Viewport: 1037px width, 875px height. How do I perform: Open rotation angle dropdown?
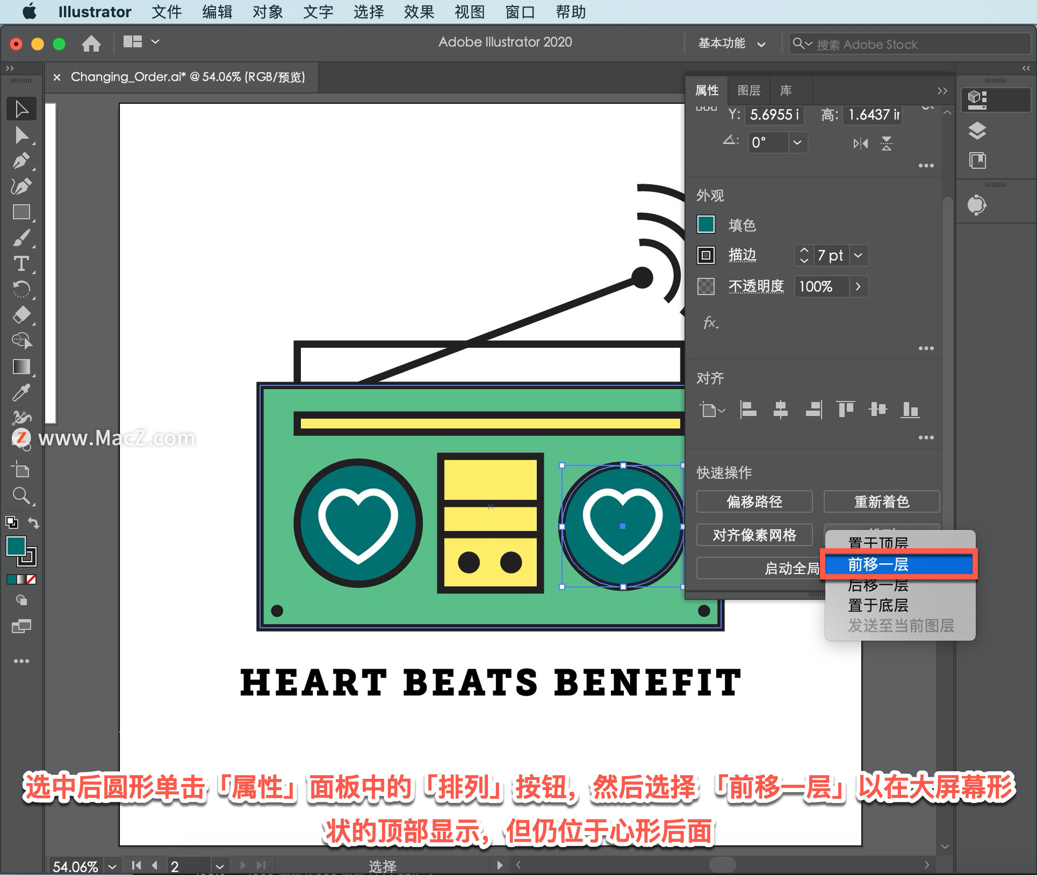797,143
